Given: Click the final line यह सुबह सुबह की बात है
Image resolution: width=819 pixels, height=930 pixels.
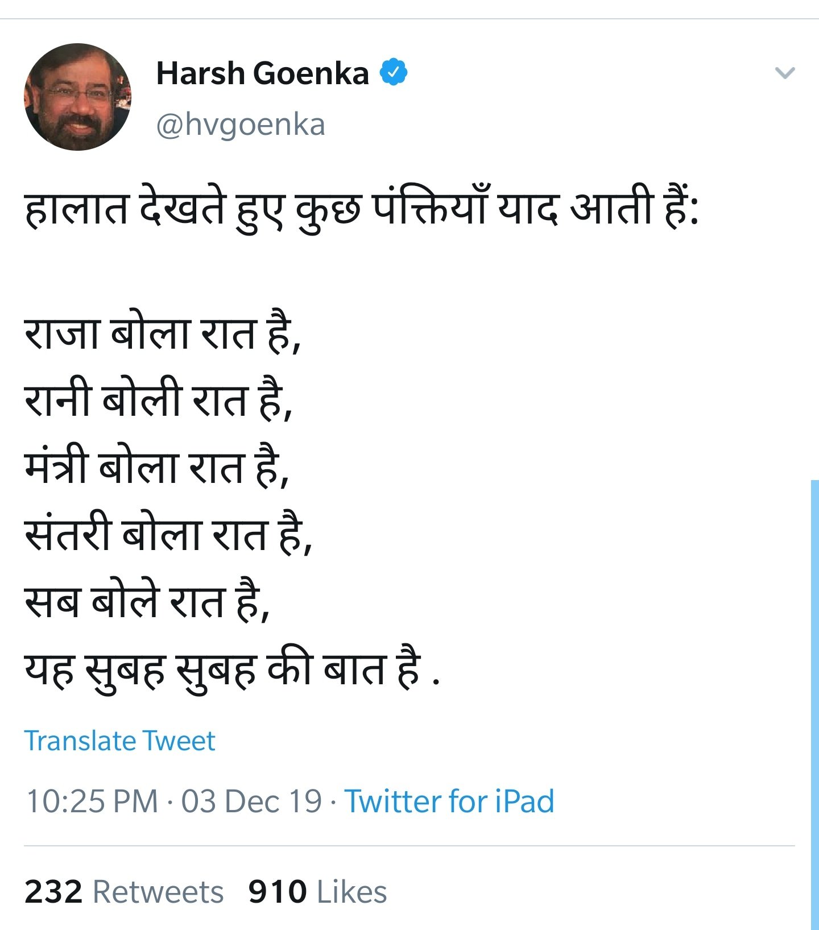Looking at the screenshot, I should 232,669.
